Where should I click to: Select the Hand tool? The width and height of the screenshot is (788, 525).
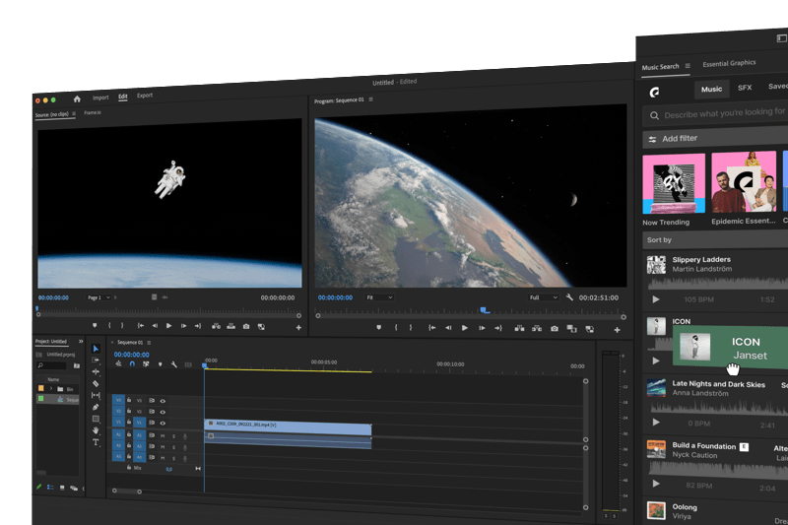click(96, 430)
